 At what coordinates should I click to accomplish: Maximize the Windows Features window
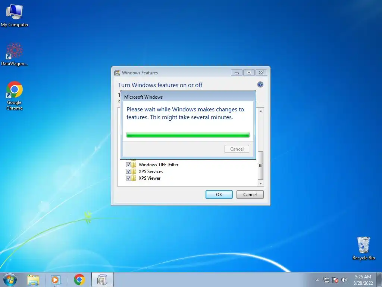pos(249,73)
